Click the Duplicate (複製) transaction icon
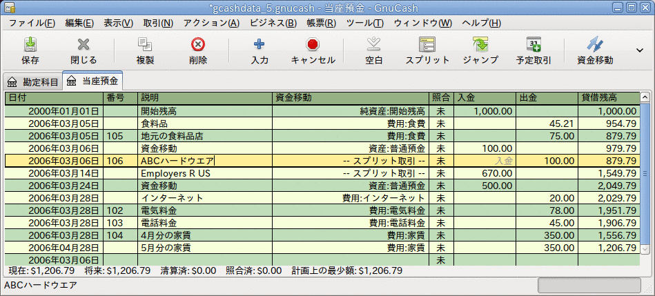This screenshot has width=655, height=296. 145,46
